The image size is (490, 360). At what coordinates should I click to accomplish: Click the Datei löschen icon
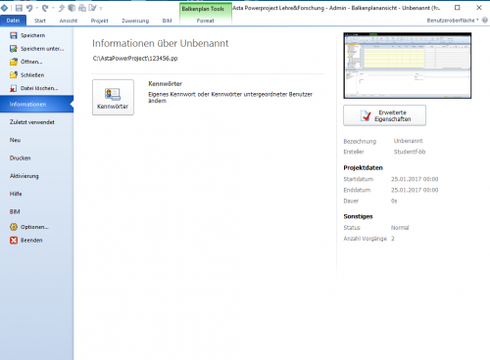click(14, 88)
